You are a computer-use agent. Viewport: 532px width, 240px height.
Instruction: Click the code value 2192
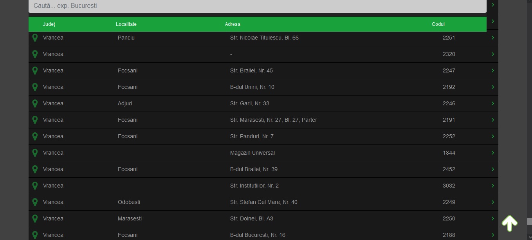(449, 87)
